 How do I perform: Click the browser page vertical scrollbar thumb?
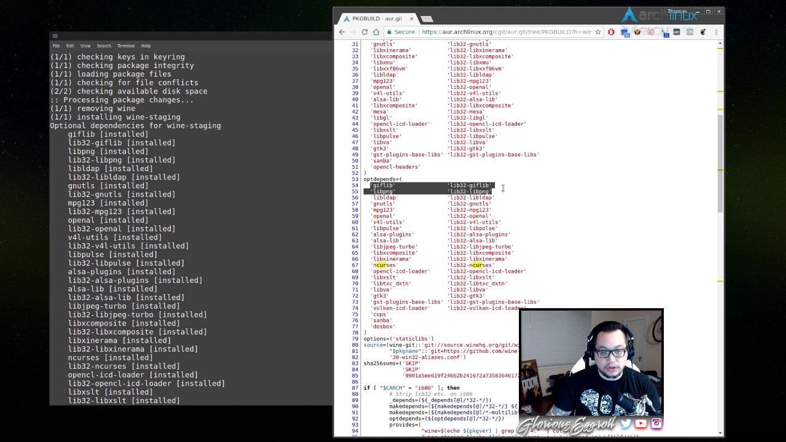(721, 163)
